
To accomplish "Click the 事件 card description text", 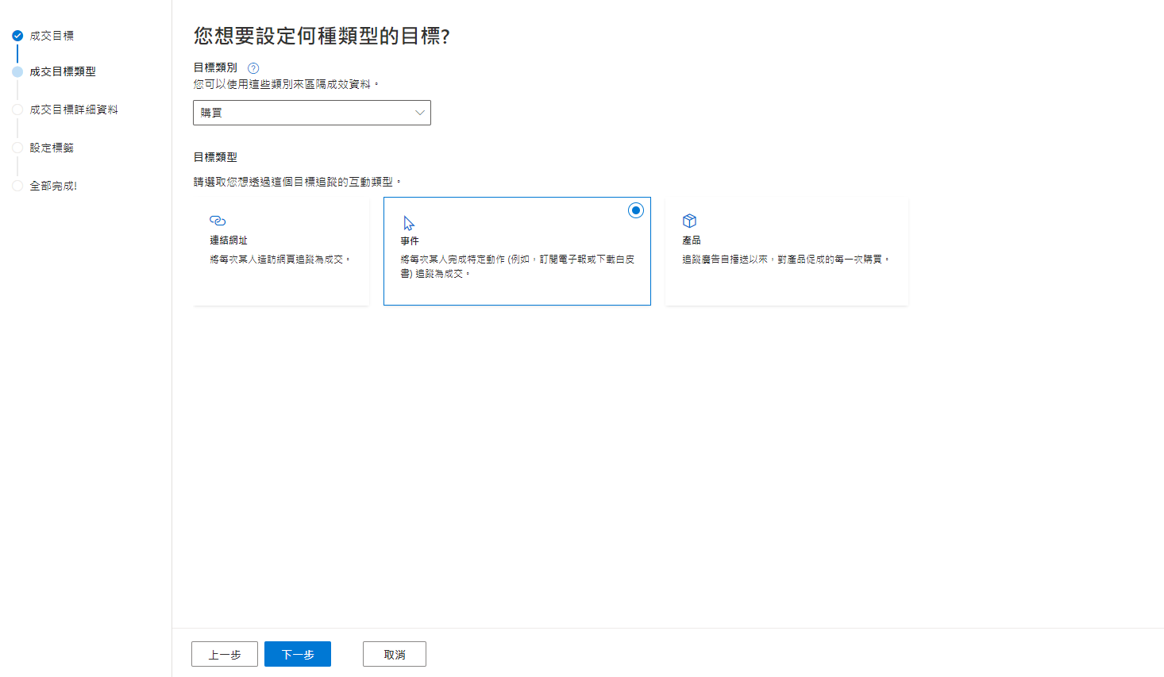I will click(517, 266).
